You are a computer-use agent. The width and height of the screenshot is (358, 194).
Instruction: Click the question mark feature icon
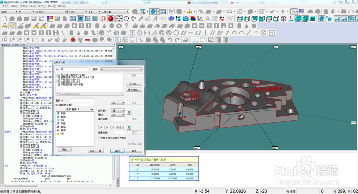coord(126,26)
